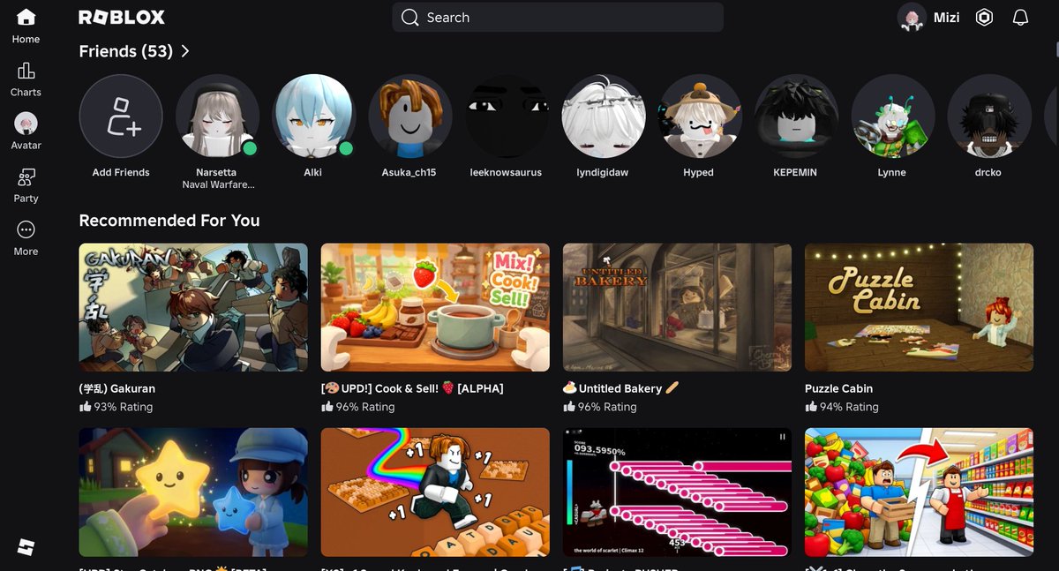The height and width of the screenshot is (571, 1059).
Task: Click the 94% Rating under Puzzle Cabin
Action: [x=842, y=407]
